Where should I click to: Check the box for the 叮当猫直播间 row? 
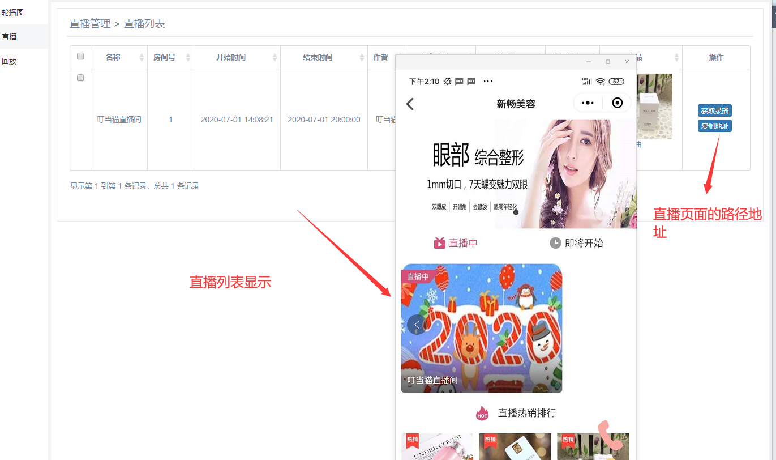point(80,78)
